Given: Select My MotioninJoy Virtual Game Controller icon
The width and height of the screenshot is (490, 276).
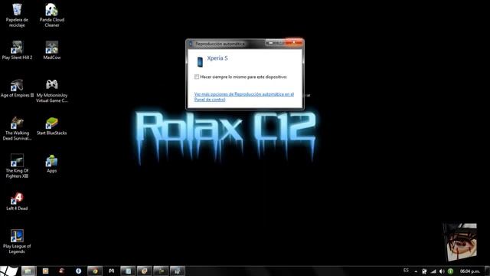Looking at the screenshot, I should (x=52, y=90).
